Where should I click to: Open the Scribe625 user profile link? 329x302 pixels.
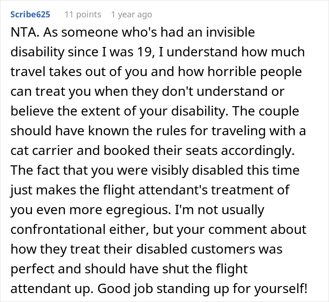(30, 15)
